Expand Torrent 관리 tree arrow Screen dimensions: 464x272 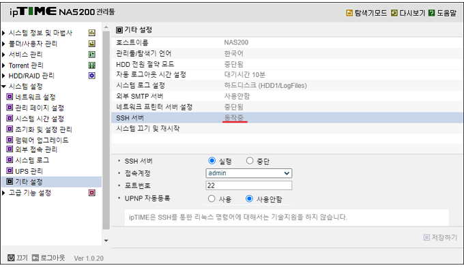(x=3, y=65)
